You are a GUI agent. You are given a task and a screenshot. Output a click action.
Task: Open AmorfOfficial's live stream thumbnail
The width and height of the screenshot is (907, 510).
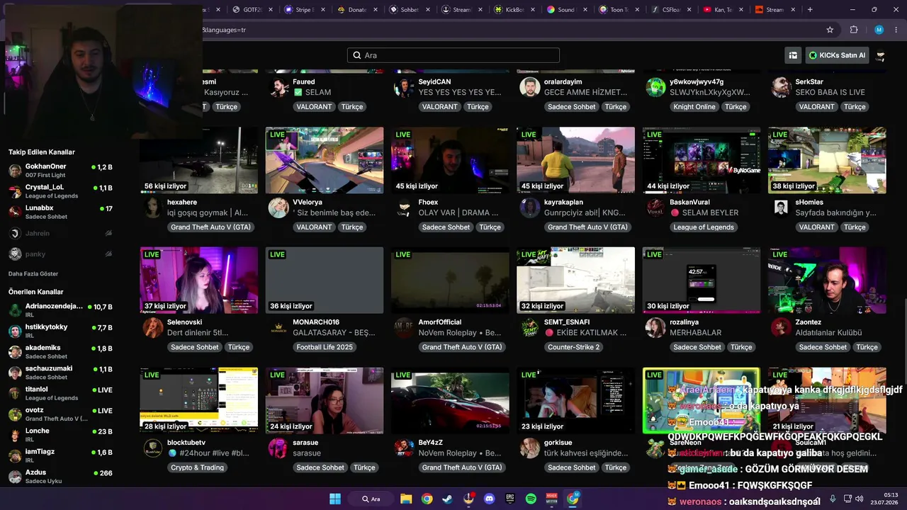(450, 280)
